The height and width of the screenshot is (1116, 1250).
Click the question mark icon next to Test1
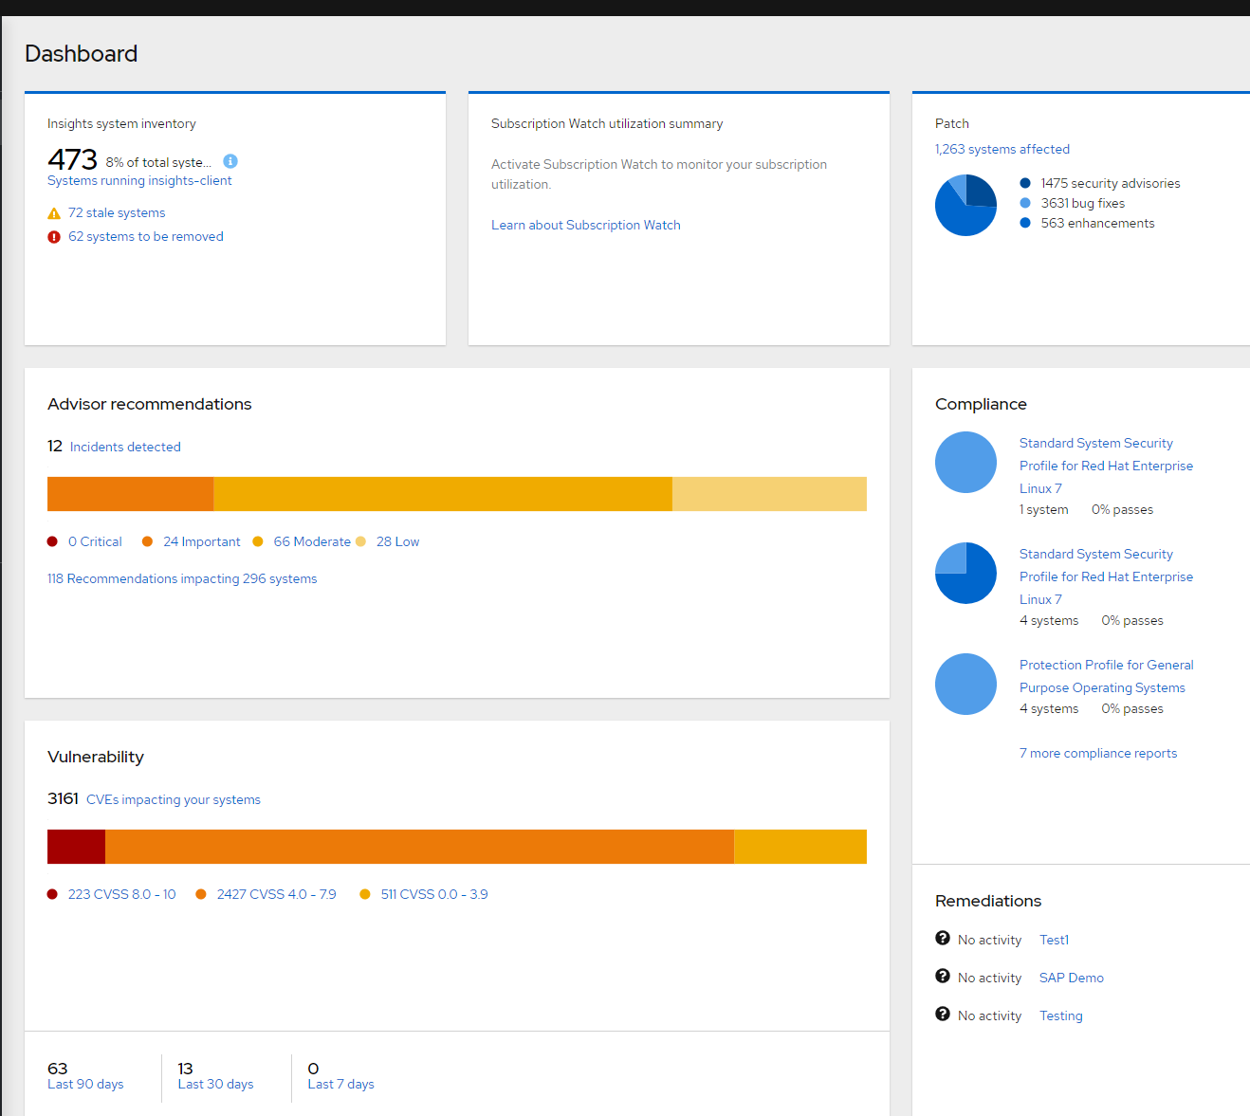(x=942, y=938)
